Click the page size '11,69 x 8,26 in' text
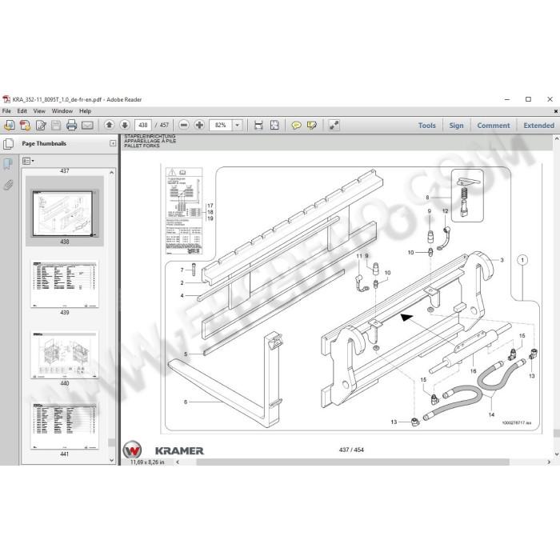This screenshot has width=560, height=560. [x=147, y=462]
